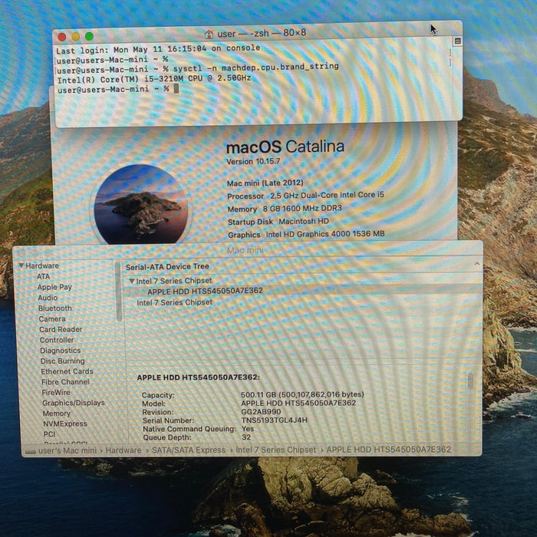Click the home folder icon in Terminal title
Screen dimensions: 537x537
click(209, 35)
